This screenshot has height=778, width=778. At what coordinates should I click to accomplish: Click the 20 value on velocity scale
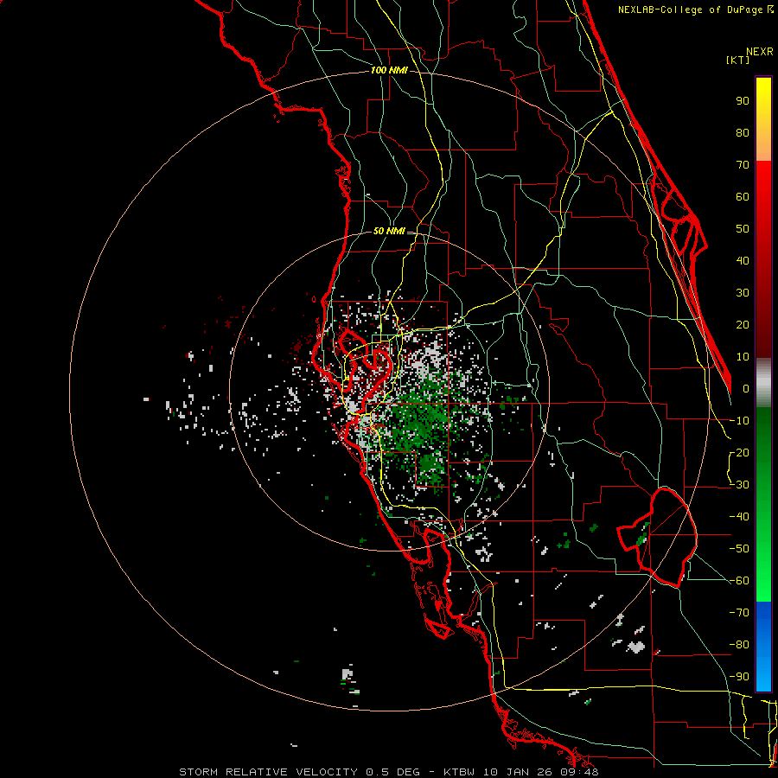tap(743, 325)
